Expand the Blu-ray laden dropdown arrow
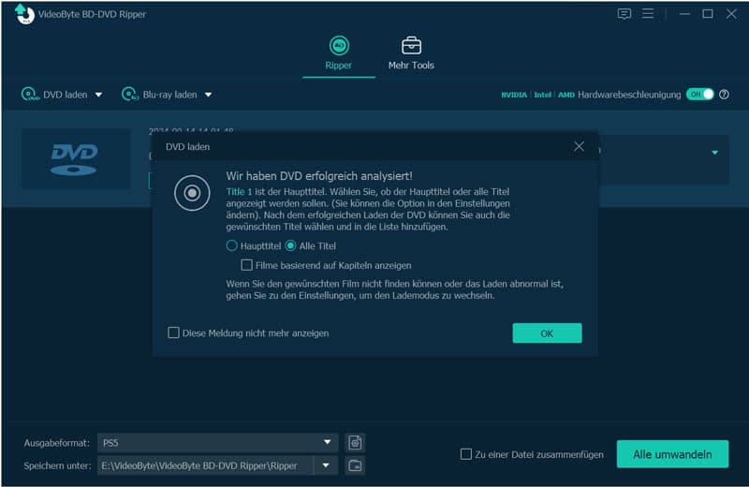The height and width of the screenshot is (487, 749). (x=208, y=95)
